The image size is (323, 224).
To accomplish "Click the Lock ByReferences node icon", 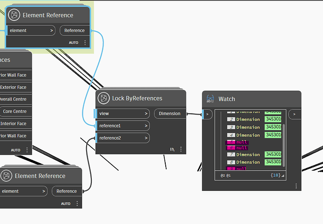I will 103,98.
